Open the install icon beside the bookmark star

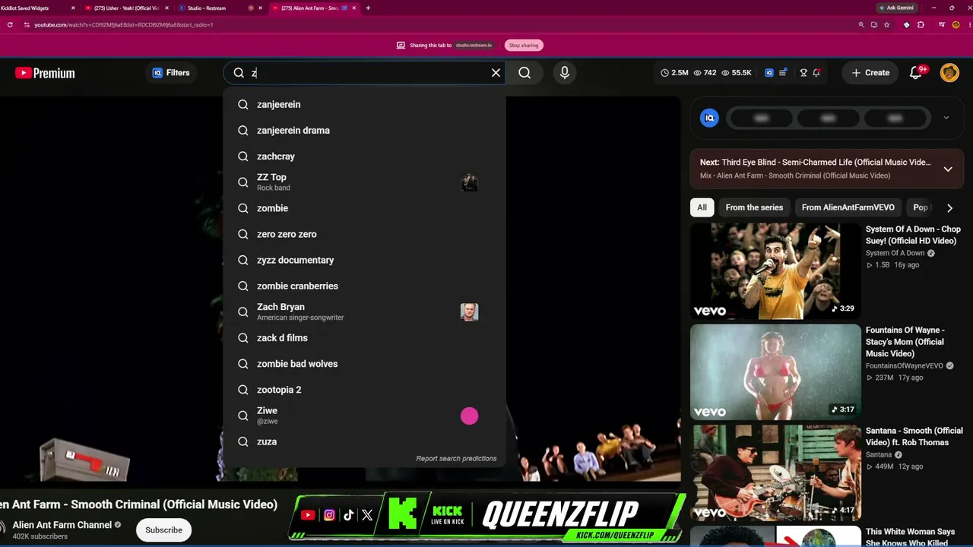pos(874,24)
